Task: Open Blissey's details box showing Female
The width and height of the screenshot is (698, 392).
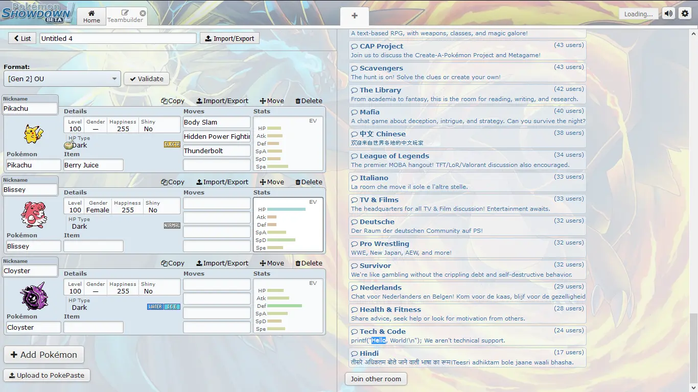Action: click(122, 207)
